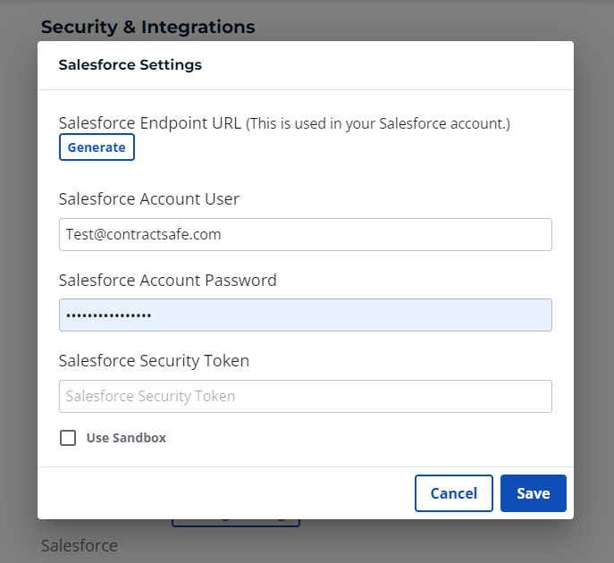The height and width of the screenshot is (563, 614).
Task: Select the Salesforce Account Password field
Action: (306, 315)
